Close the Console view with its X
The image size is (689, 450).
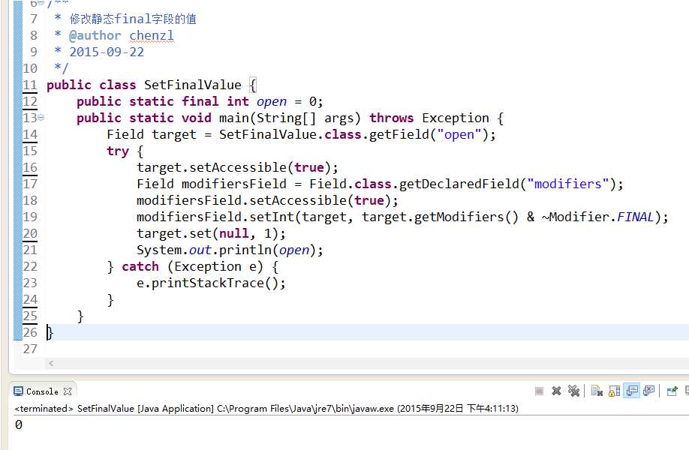pyautogui.click(x=68, y=391)
